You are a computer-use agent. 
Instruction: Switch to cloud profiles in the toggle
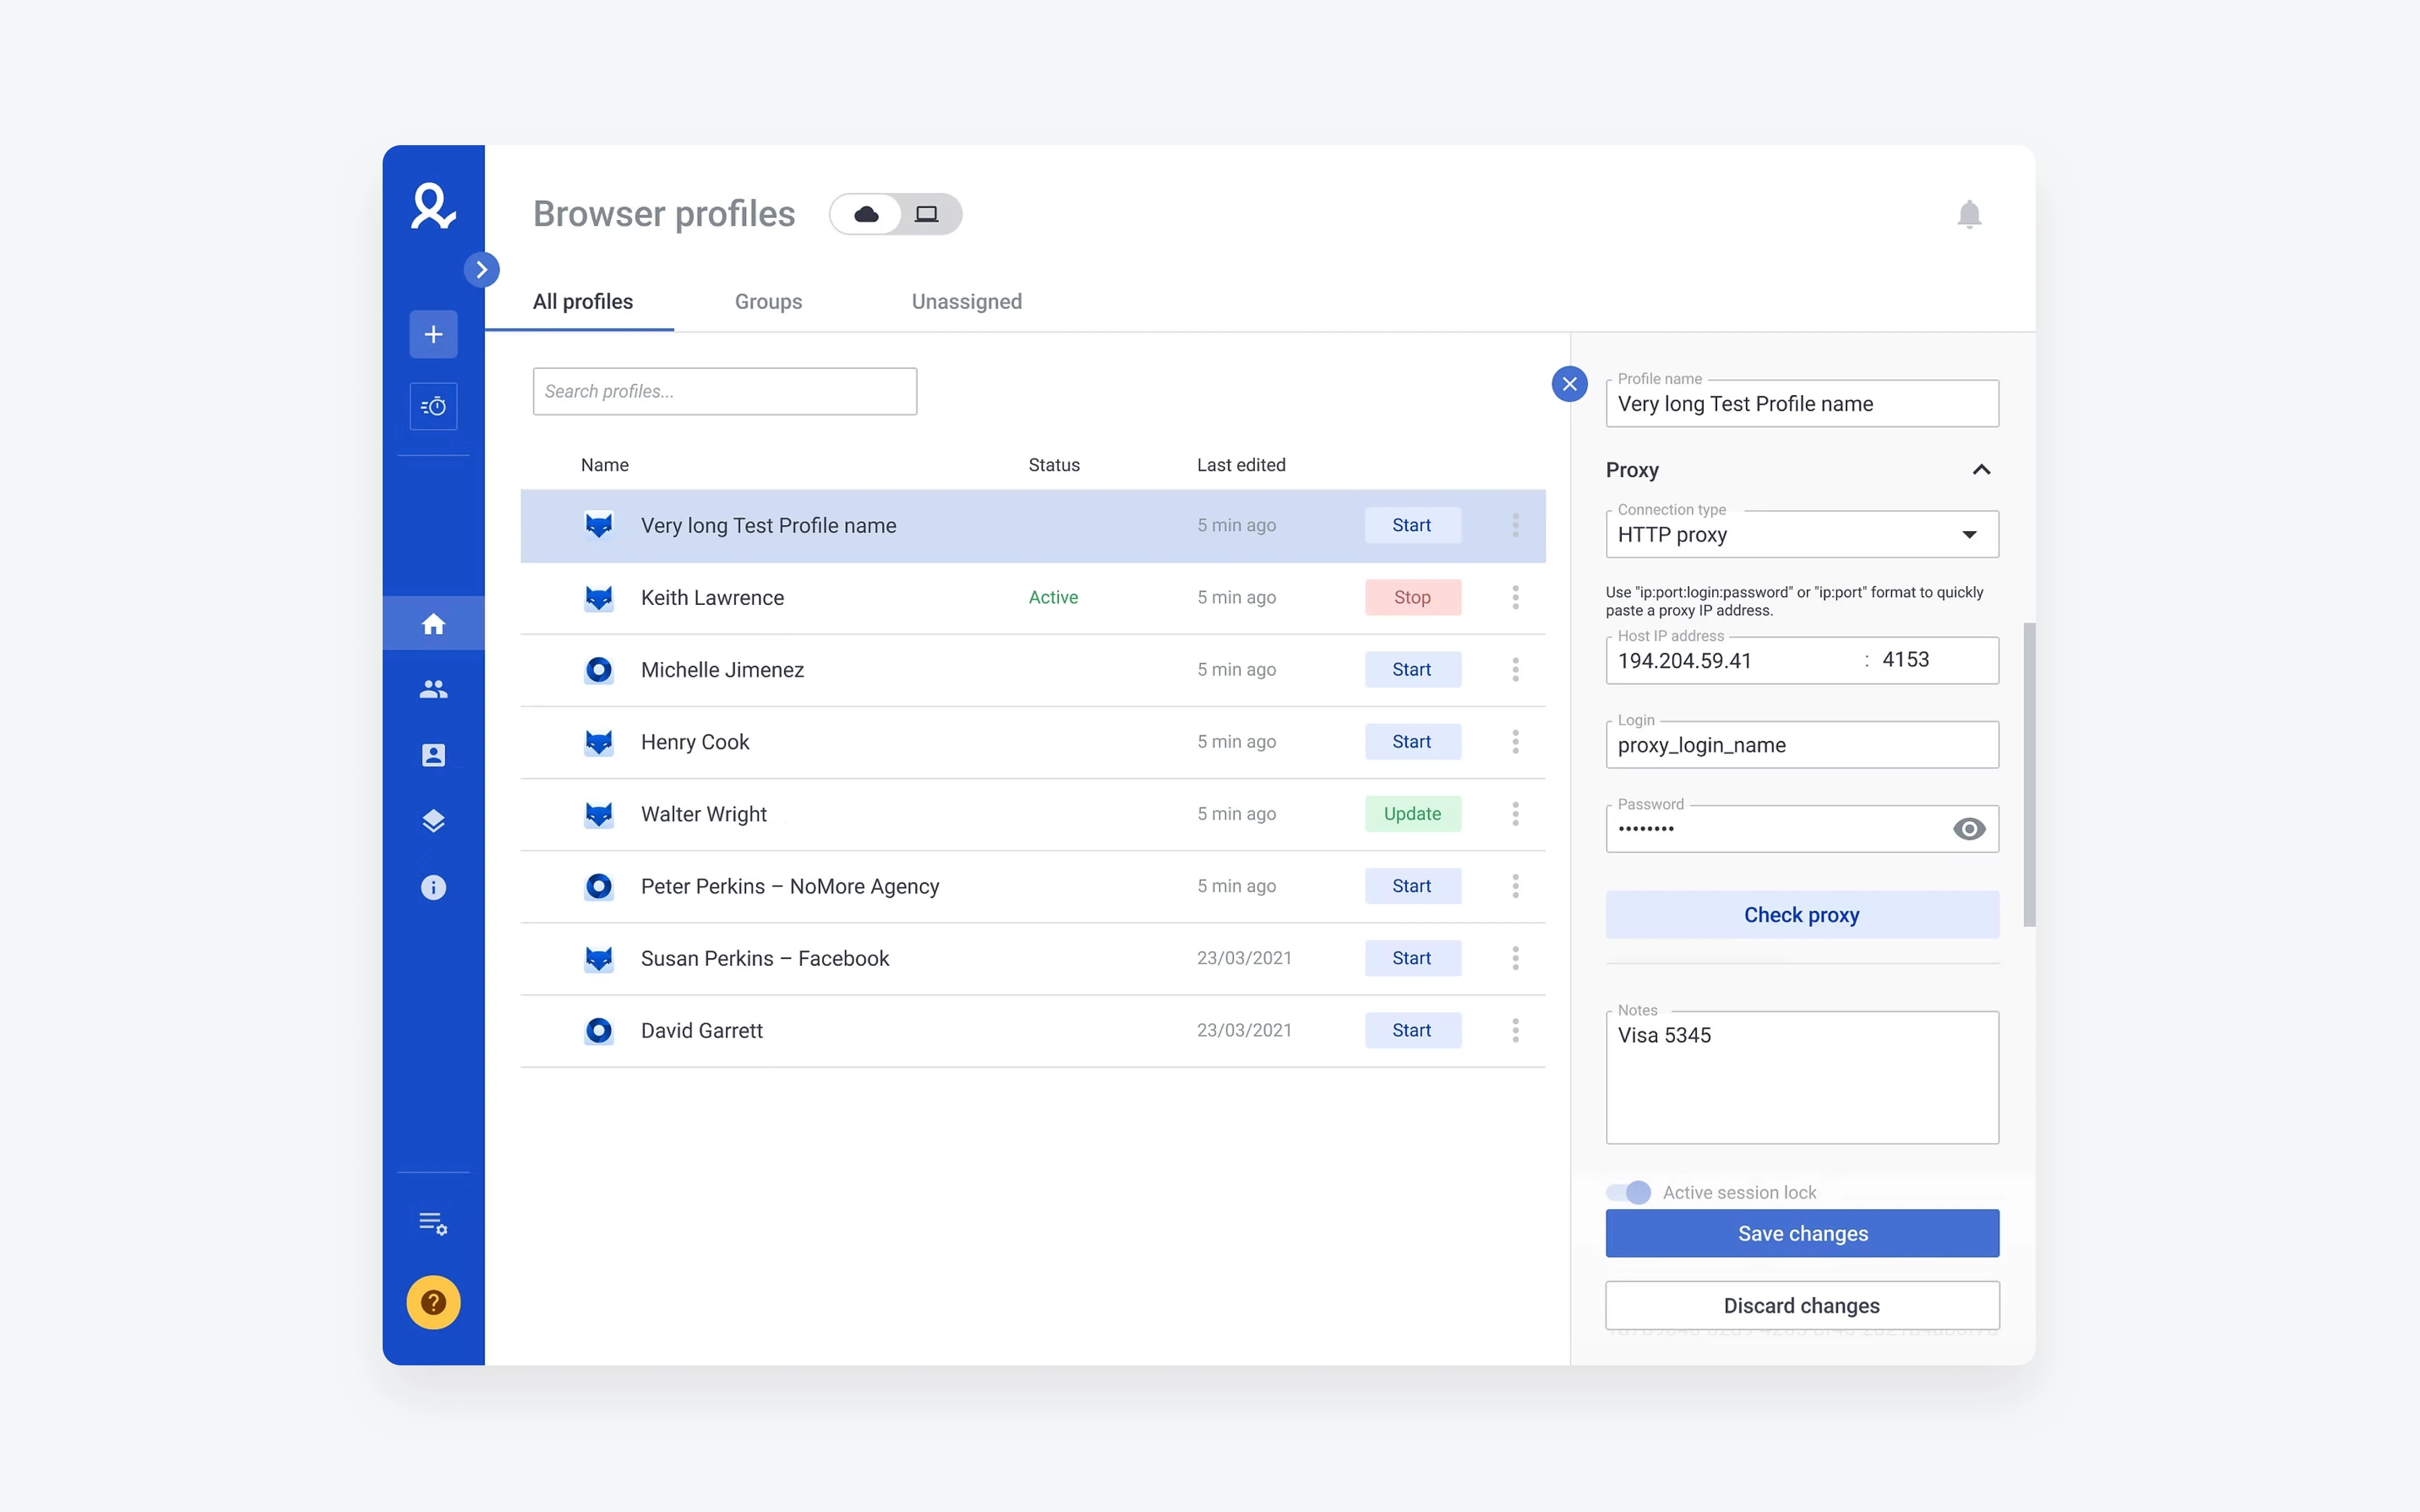pyautogui.click(x=866, y=214)
